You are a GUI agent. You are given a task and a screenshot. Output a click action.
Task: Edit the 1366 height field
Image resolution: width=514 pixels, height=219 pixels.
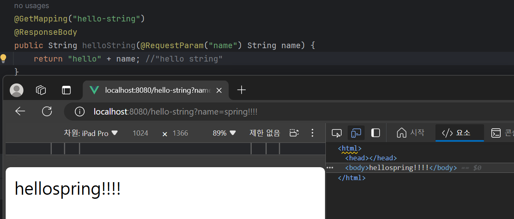tap(180, 133)
